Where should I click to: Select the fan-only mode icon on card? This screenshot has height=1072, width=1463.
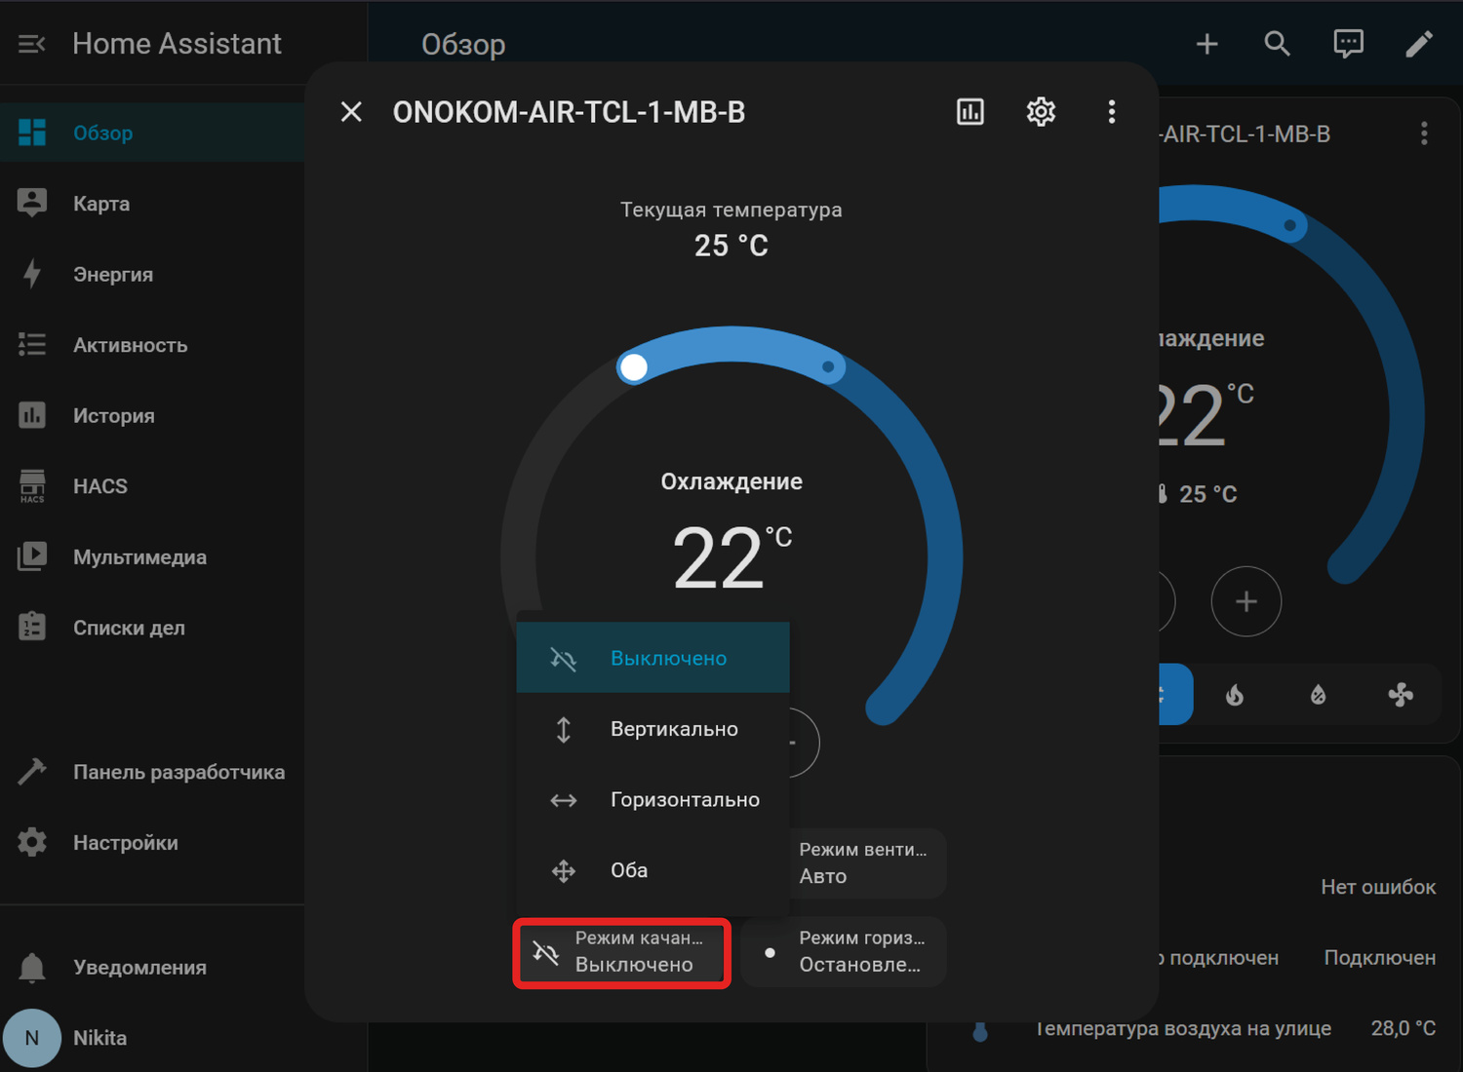point(1401,695)
